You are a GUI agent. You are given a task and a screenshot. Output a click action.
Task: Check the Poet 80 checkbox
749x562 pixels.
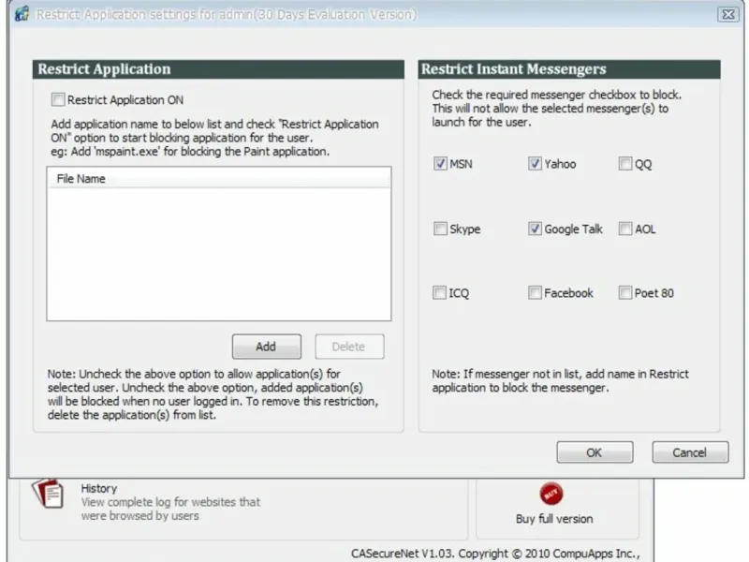[625, 293]
